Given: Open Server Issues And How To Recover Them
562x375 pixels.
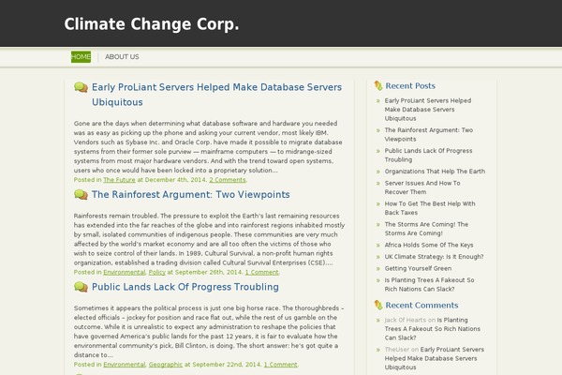Looking at the screenshot, I should pyautogui.click(x=422, y=187).
